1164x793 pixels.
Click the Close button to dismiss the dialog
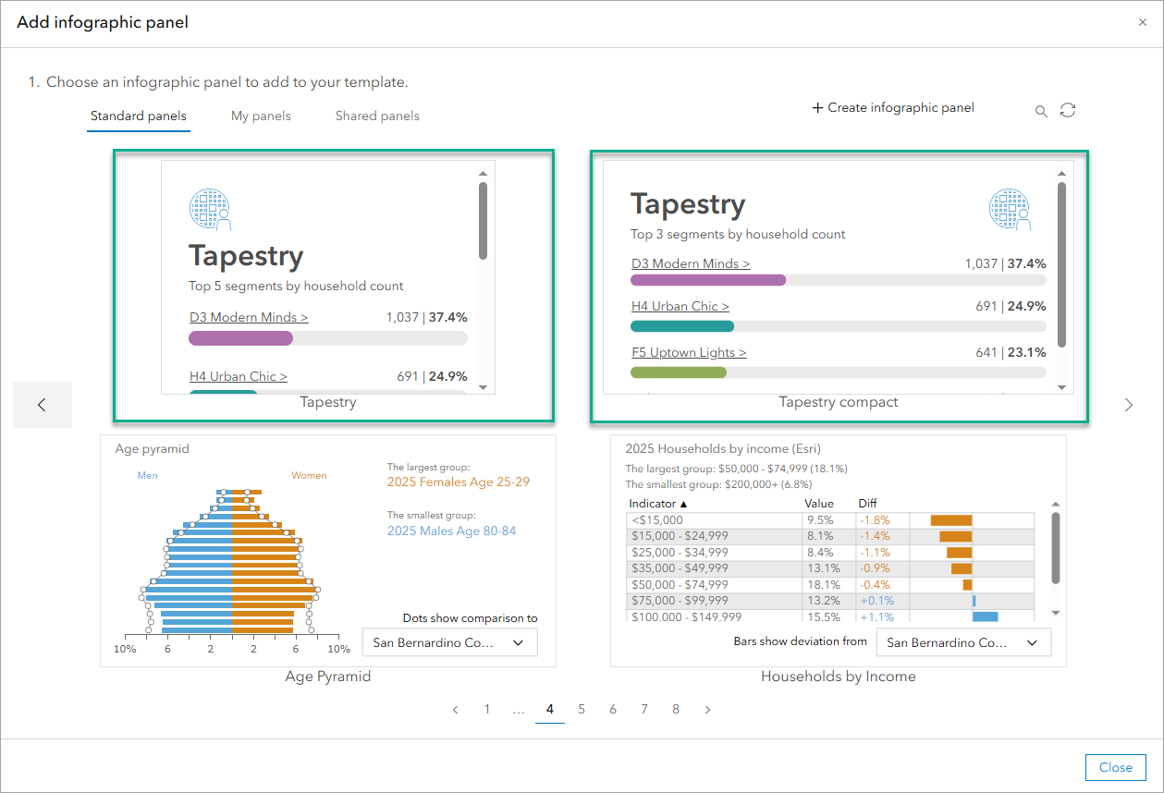(1115, 767)
